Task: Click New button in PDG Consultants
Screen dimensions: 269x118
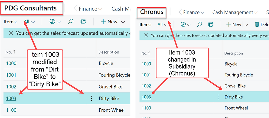Action: point(109,22)
